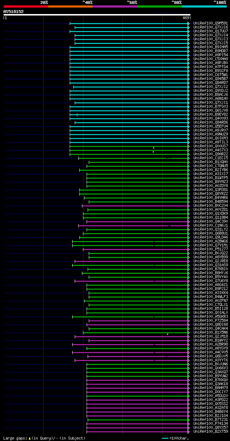Click the orange ~40% identity legend segment

point(70,6)
